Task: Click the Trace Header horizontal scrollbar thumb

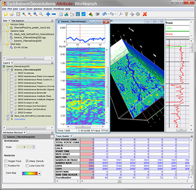Action: click(x=119, y=181)
